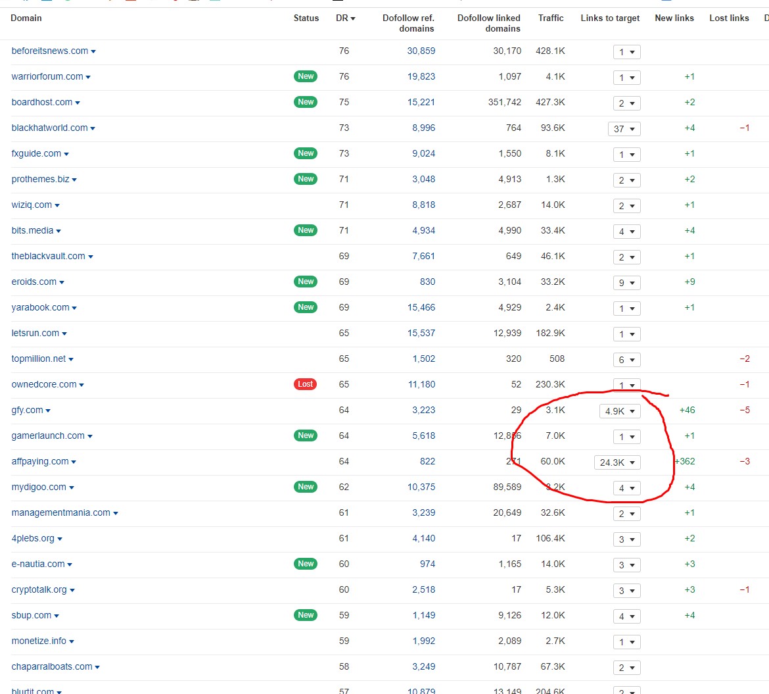Screen dimensions: 769x694
Task: Open the monetize.info domain link
Action: point(39,641)
